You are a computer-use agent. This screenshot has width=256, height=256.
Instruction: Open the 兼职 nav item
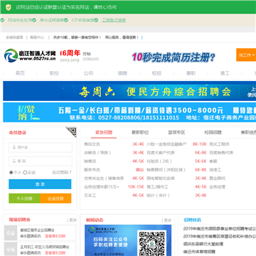(x=191, y=73)
